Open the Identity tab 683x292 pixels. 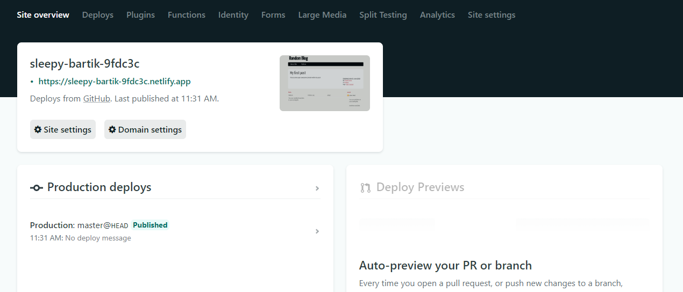pos(233,15)
